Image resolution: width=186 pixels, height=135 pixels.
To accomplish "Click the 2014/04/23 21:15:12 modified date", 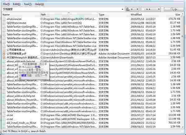I will tap(143, 123).
